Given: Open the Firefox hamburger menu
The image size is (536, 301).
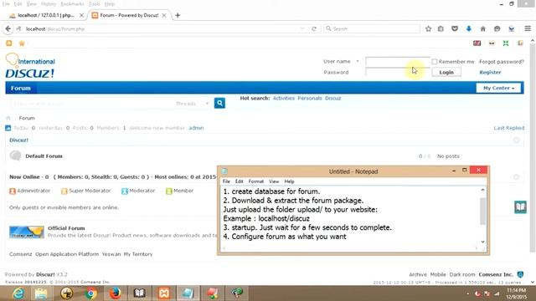Looking at the screenshot, I should 528,29.
